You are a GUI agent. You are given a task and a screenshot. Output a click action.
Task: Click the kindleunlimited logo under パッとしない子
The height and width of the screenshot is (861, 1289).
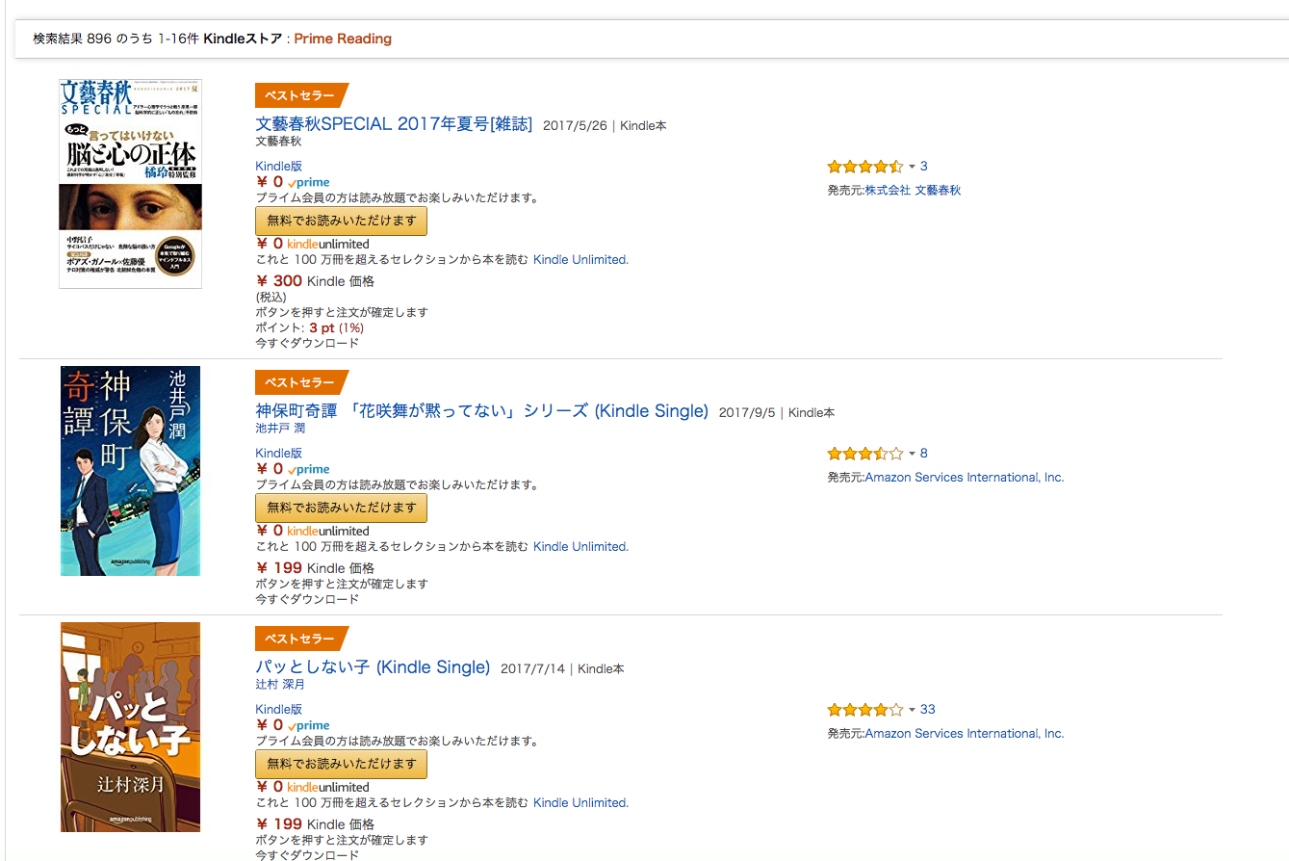click(328, 787)
